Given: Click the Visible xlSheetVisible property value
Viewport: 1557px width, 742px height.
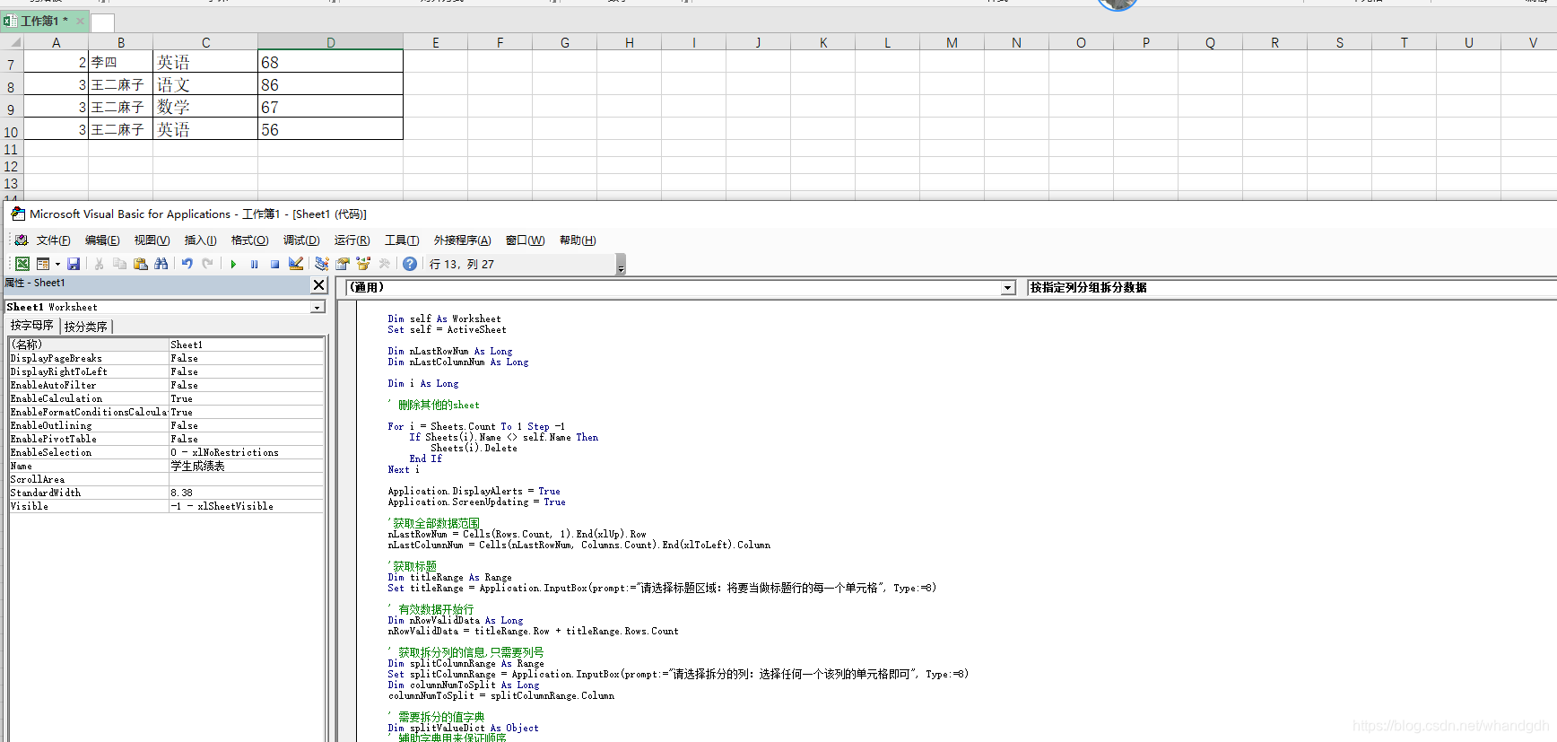Looking at the screenshot, I should click(x=246, y=506).
